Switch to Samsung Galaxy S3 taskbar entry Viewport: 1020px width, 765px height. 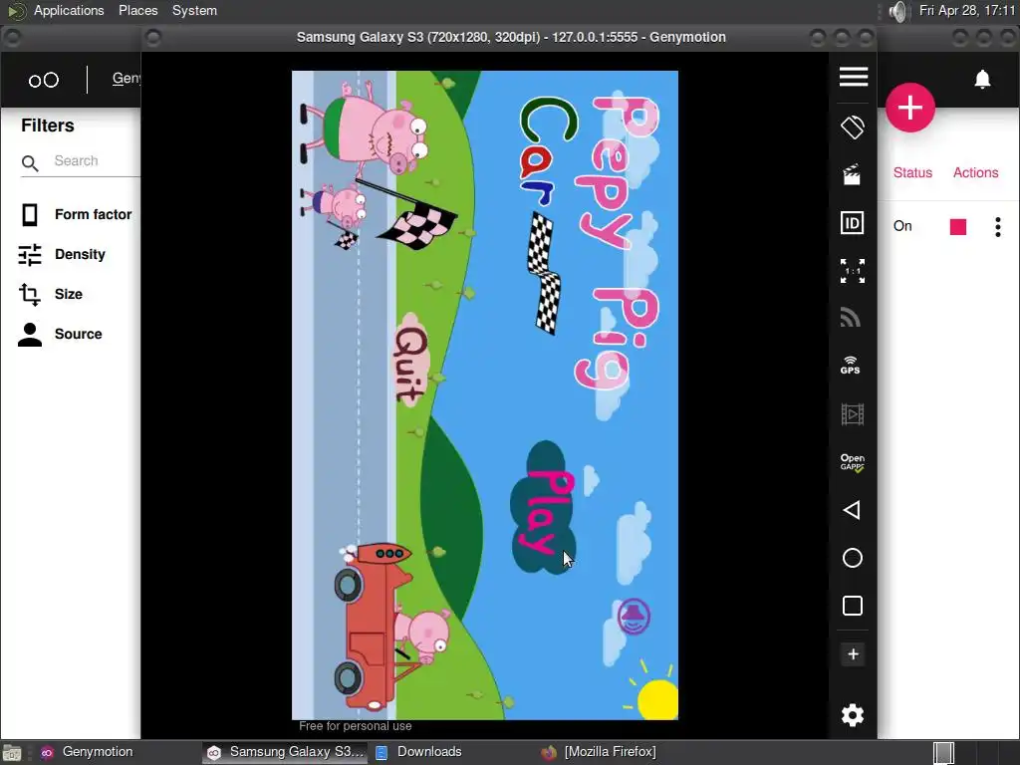[285, 752]
